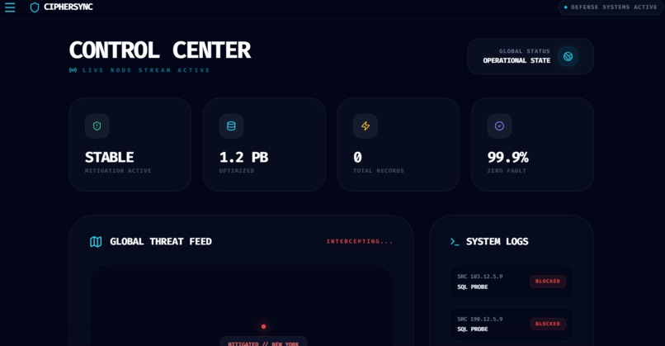Click the terminal prompt icon beside System Logs

coord(455,242)
